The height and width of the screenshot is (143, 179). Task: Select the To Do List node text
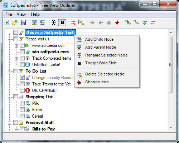point(36,71)
